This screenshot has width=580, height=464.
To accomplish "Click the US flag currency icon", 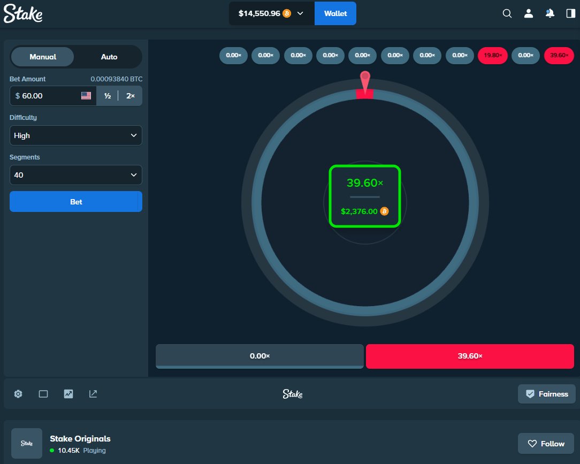I will 86,96.
